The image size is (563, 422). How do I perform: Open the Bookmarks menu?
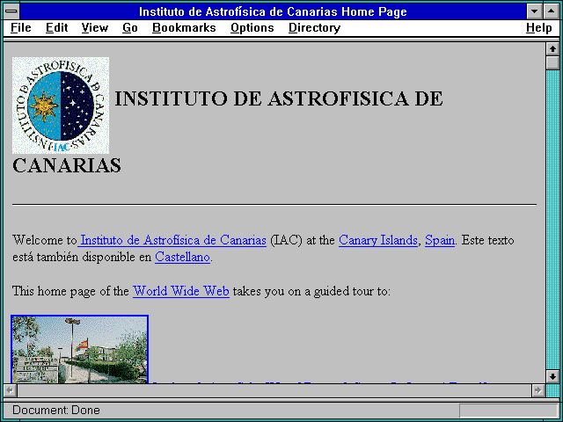[x=184, y=28]
